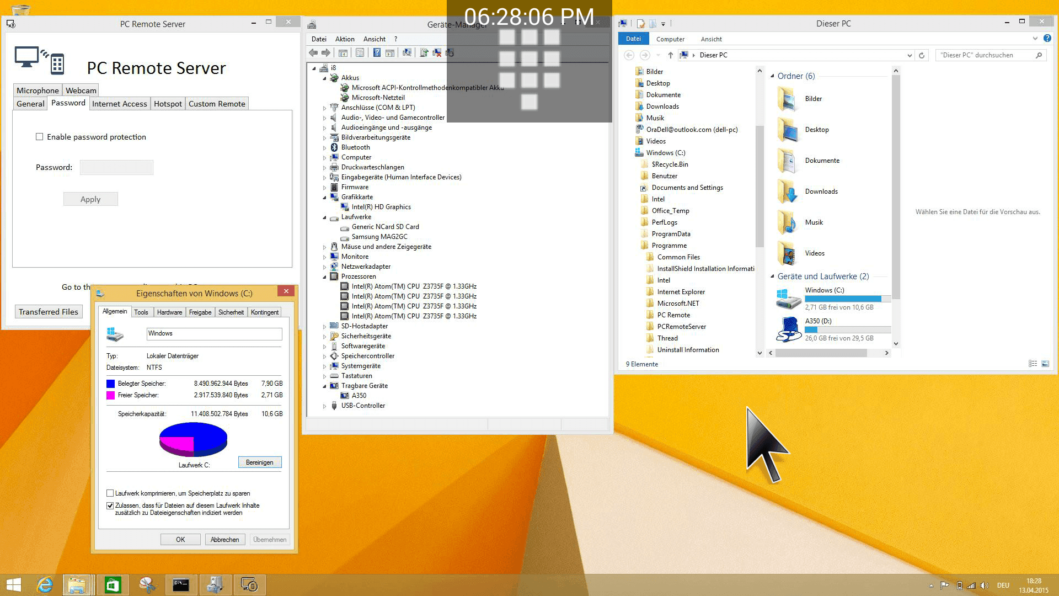Click the A350 (D:) drive icon
The width and height of the screenshot is (1059, 596).
click(x=788, y=329)
